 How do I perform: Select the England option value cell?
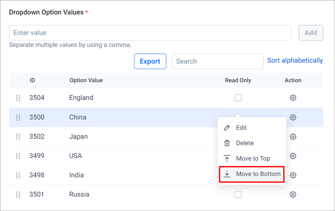point(81,98)
